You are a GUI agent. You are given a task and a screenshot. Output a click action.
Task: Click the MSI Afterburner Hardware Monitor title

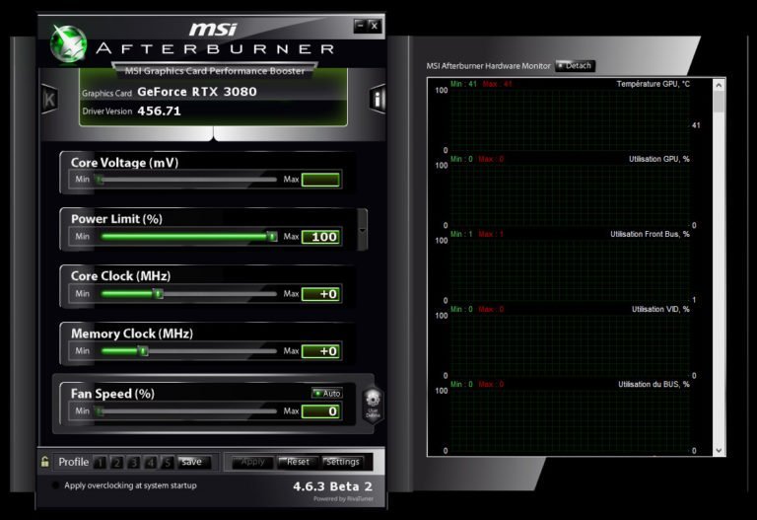click(488, 66)
